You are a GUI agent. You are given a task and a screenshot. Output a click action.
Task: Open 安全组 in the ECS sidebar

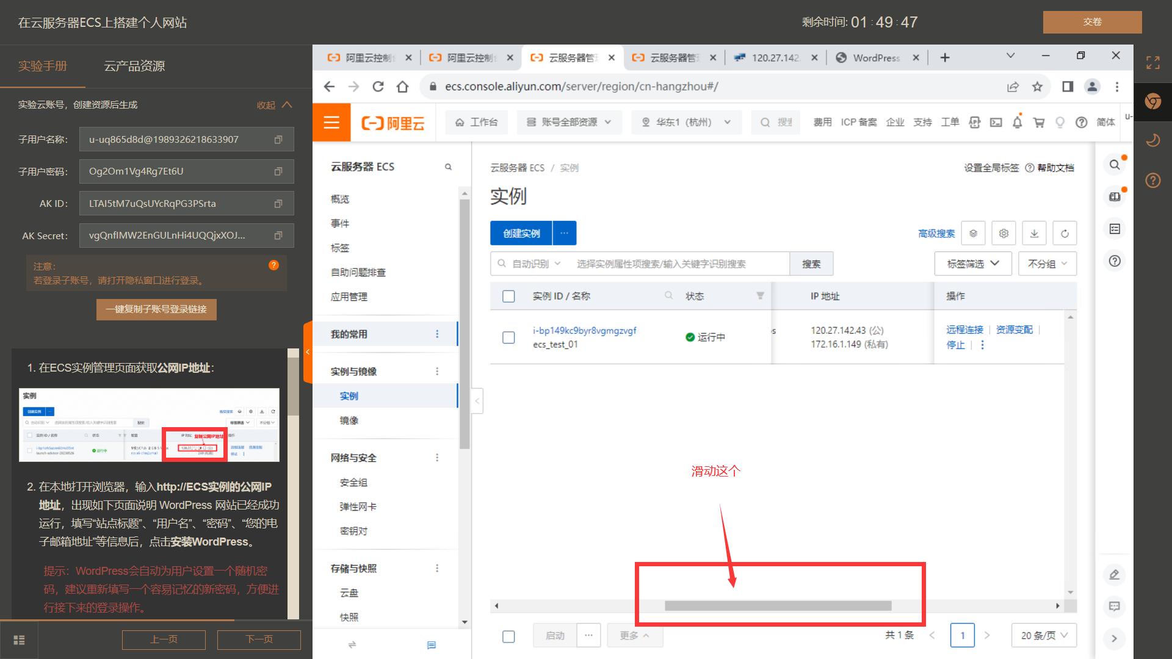click(353, 482)
